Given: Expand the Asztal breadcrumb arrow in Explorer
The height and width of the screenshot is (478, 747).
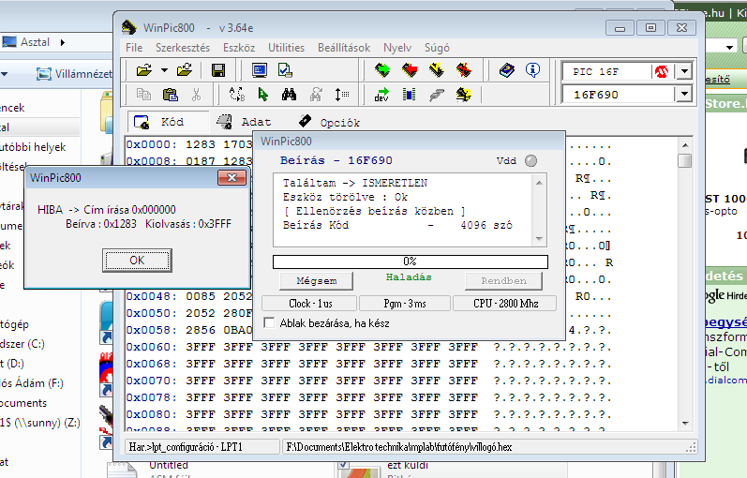Looking at the screenshot, I should point(63,42).
